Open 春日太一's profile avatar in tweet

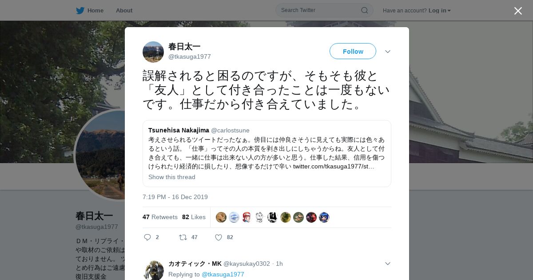[153, 52]
